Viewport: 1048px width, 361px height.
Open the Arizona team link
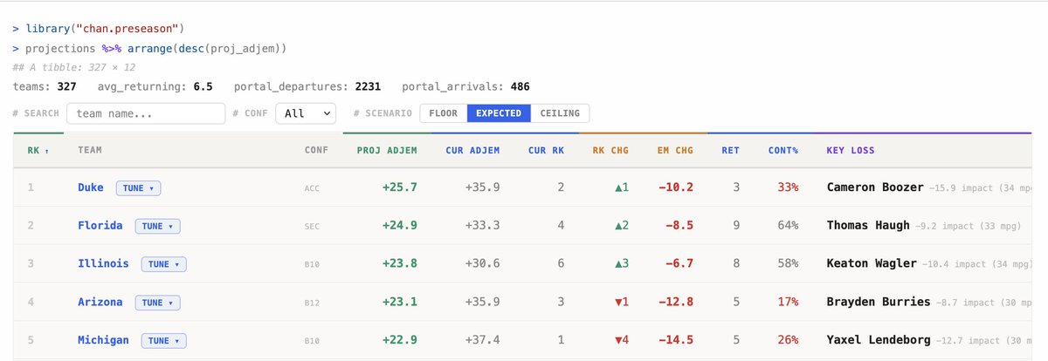coord(100,302)
